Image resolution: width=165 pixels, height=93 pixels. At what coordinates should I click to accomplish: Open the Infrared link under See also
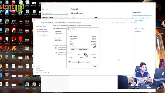[38, 69]
